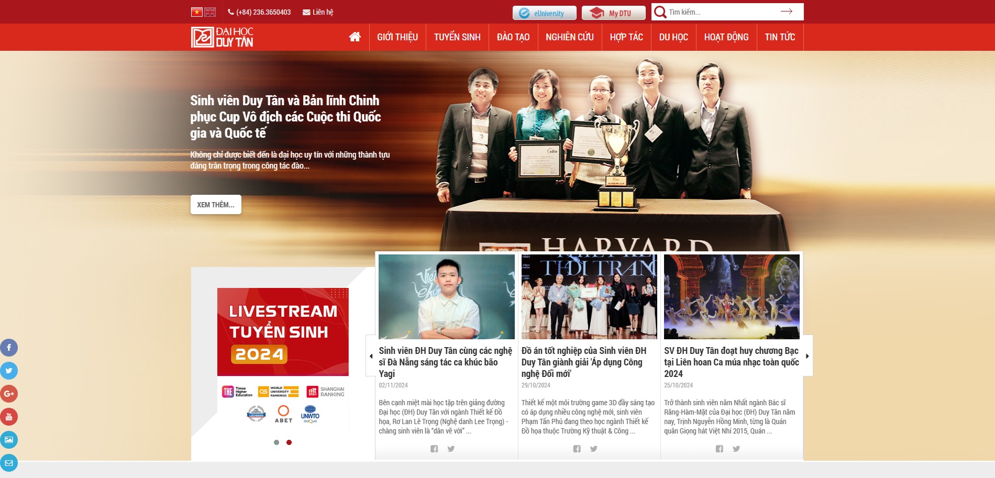
Task: Click the UNWTO TedQual logo
Action: (x=310, y=414)
